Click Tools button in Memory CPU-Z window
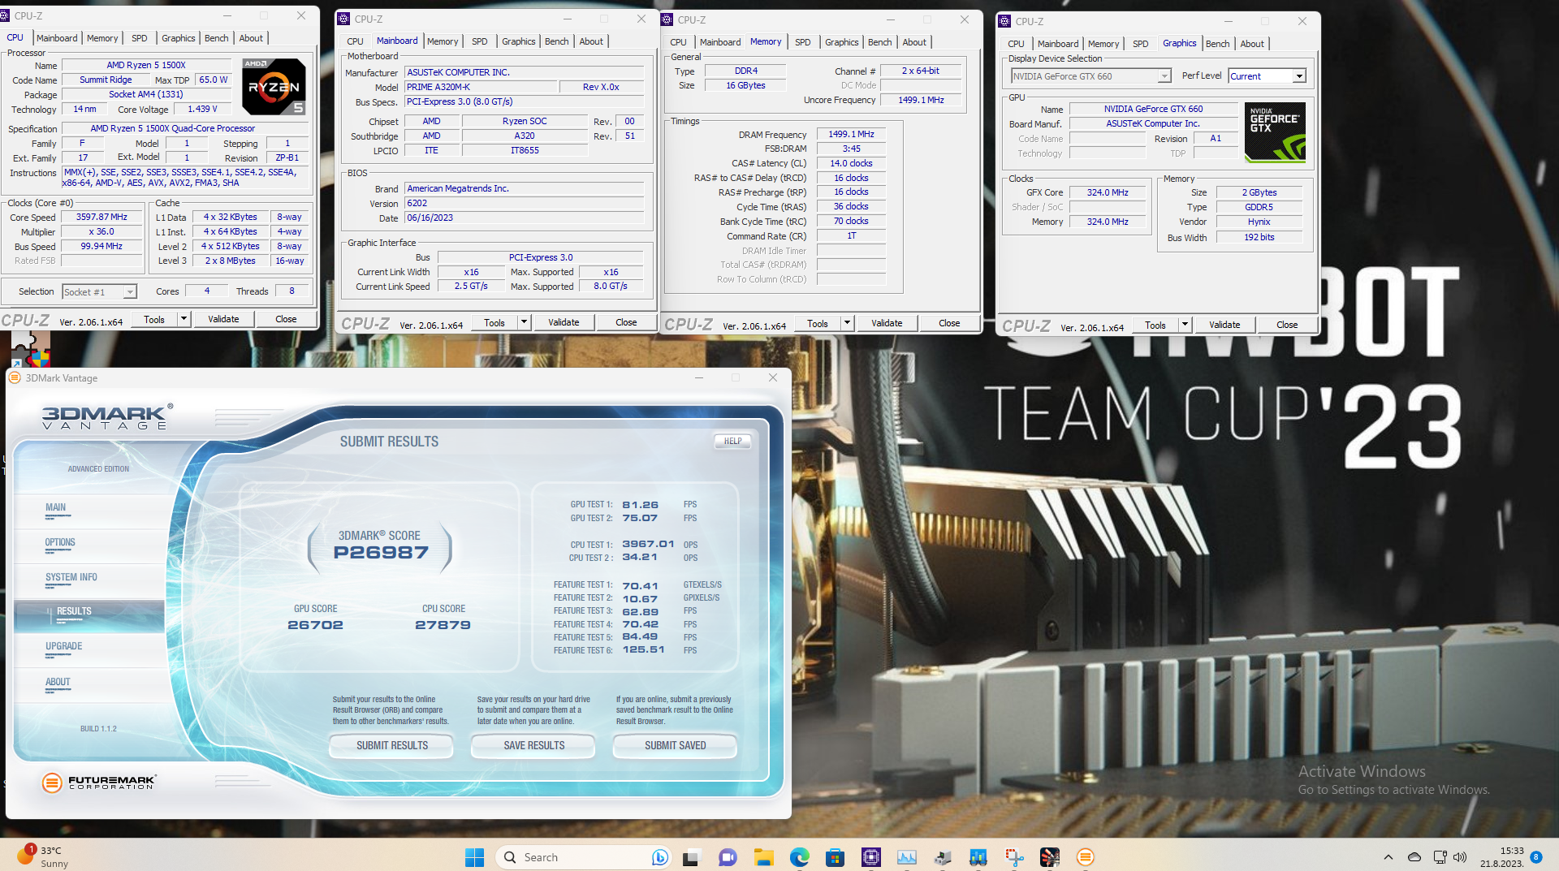 [x=818, y=323]
